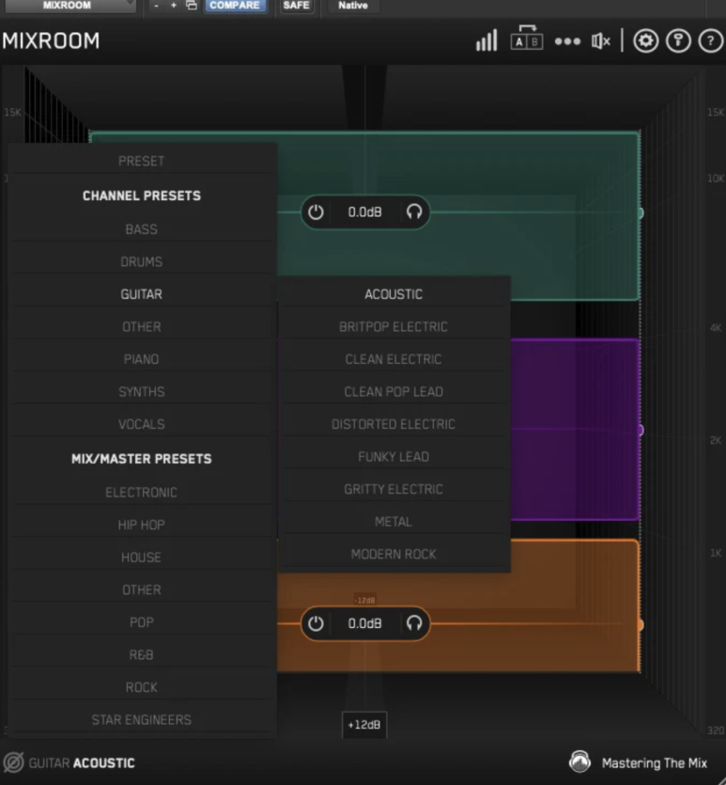
Task: Click the purple band edge handle
Action: (x=641, y=430)
